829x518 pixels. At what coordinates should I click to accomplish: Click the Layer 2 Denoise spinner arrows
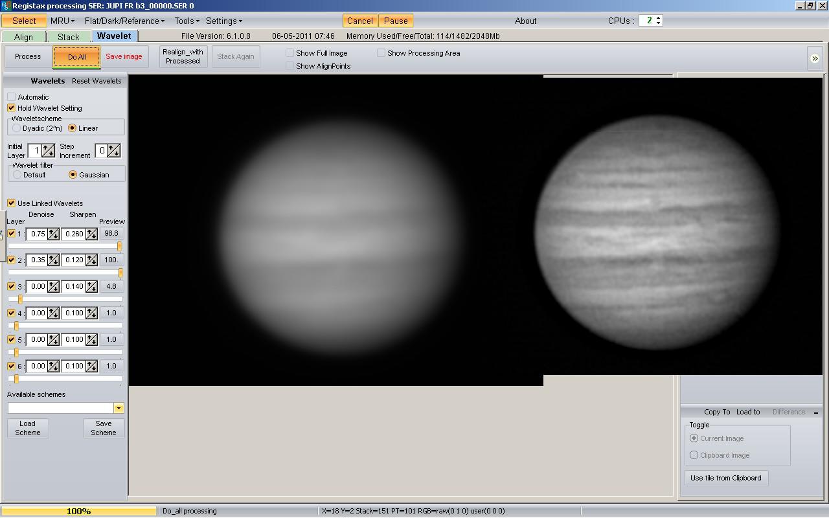click(53, 260)
